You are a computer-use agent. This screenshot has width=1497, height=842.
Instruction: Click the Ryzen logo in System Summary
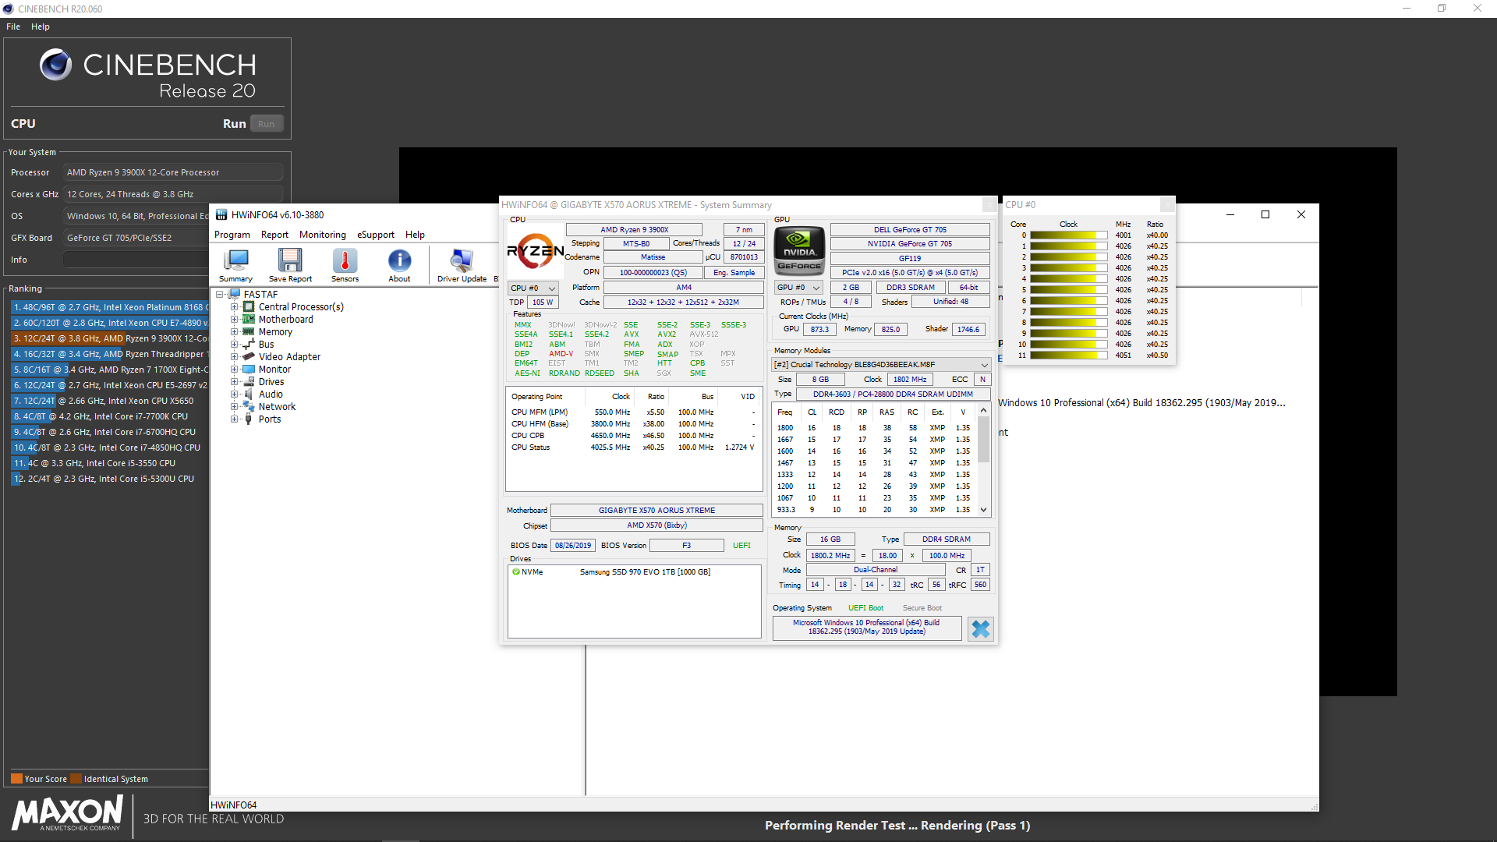[535, 252]
